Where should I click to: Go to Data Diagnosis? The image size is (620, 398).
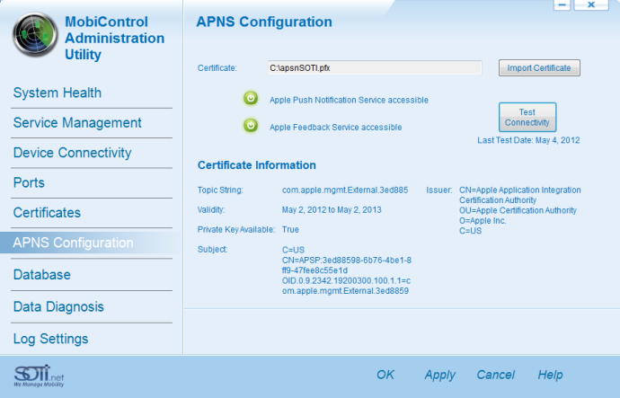(58, 306)
